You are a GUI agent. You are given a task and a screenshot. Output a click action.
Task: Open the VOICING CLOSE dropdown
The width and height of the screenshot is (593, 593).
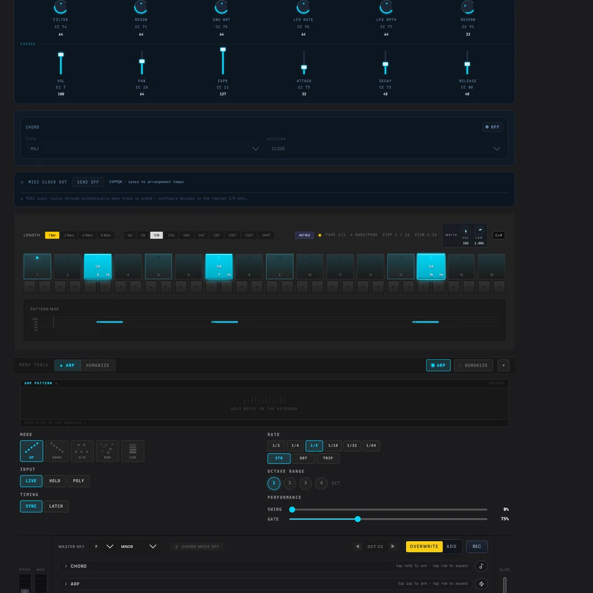click(x=385, y=149)
